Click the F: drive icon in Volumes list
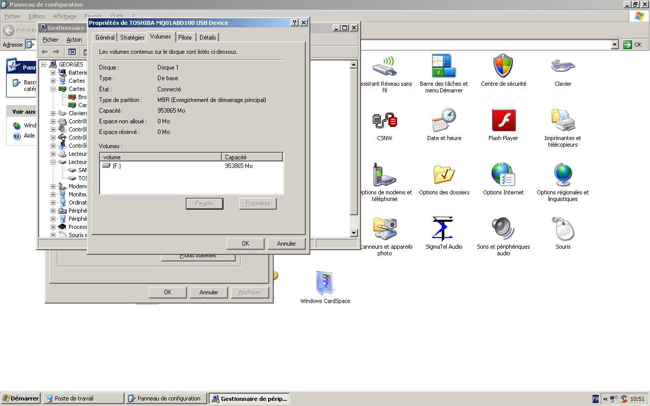This screenshot has height=406, width=650. pyautogui.click(x=106, y=165)
